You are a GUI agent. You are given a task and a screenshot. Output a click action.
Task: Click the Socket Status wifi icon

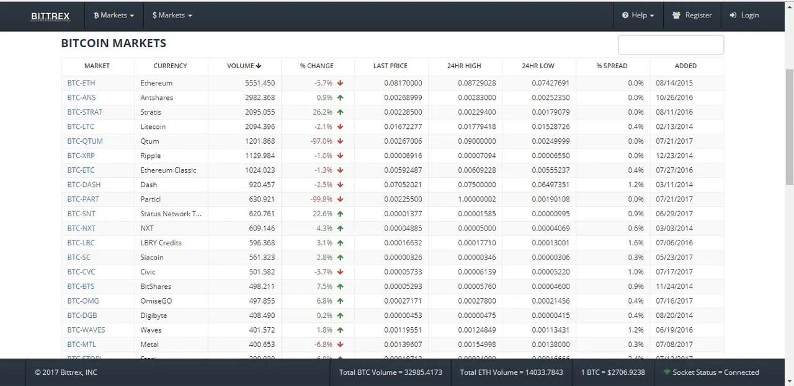coord(667,372)
